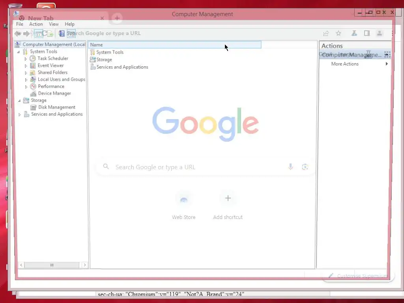404x303 pixels.
Task: Open a new browser tab with plus button
Action: tap(117, 18)
